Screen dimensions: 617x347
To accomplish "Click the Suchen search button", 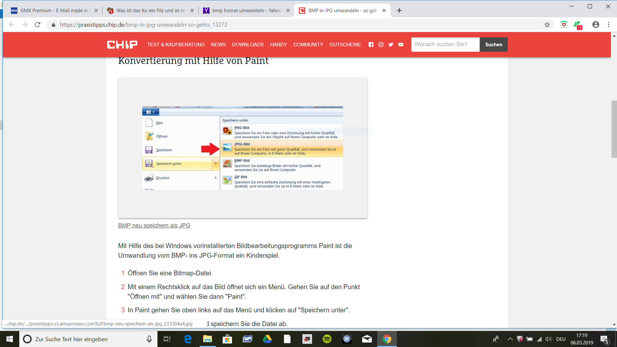I will tap(494, 45).
